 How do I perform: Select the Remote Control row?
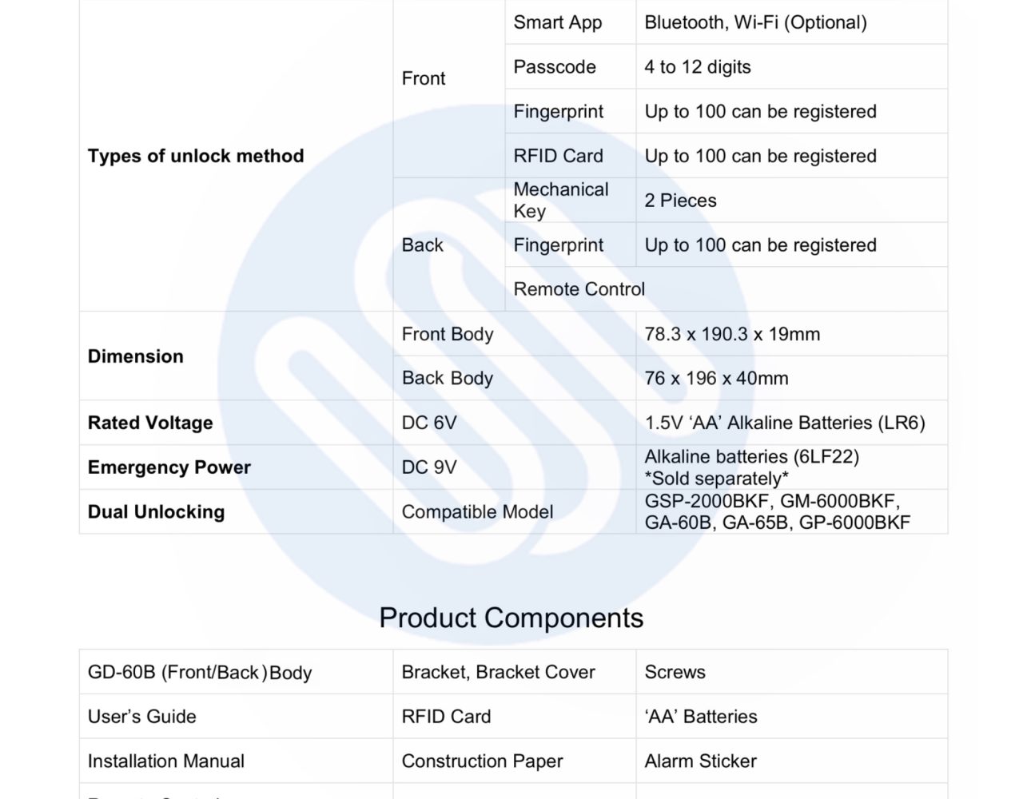tap(726, 289)
